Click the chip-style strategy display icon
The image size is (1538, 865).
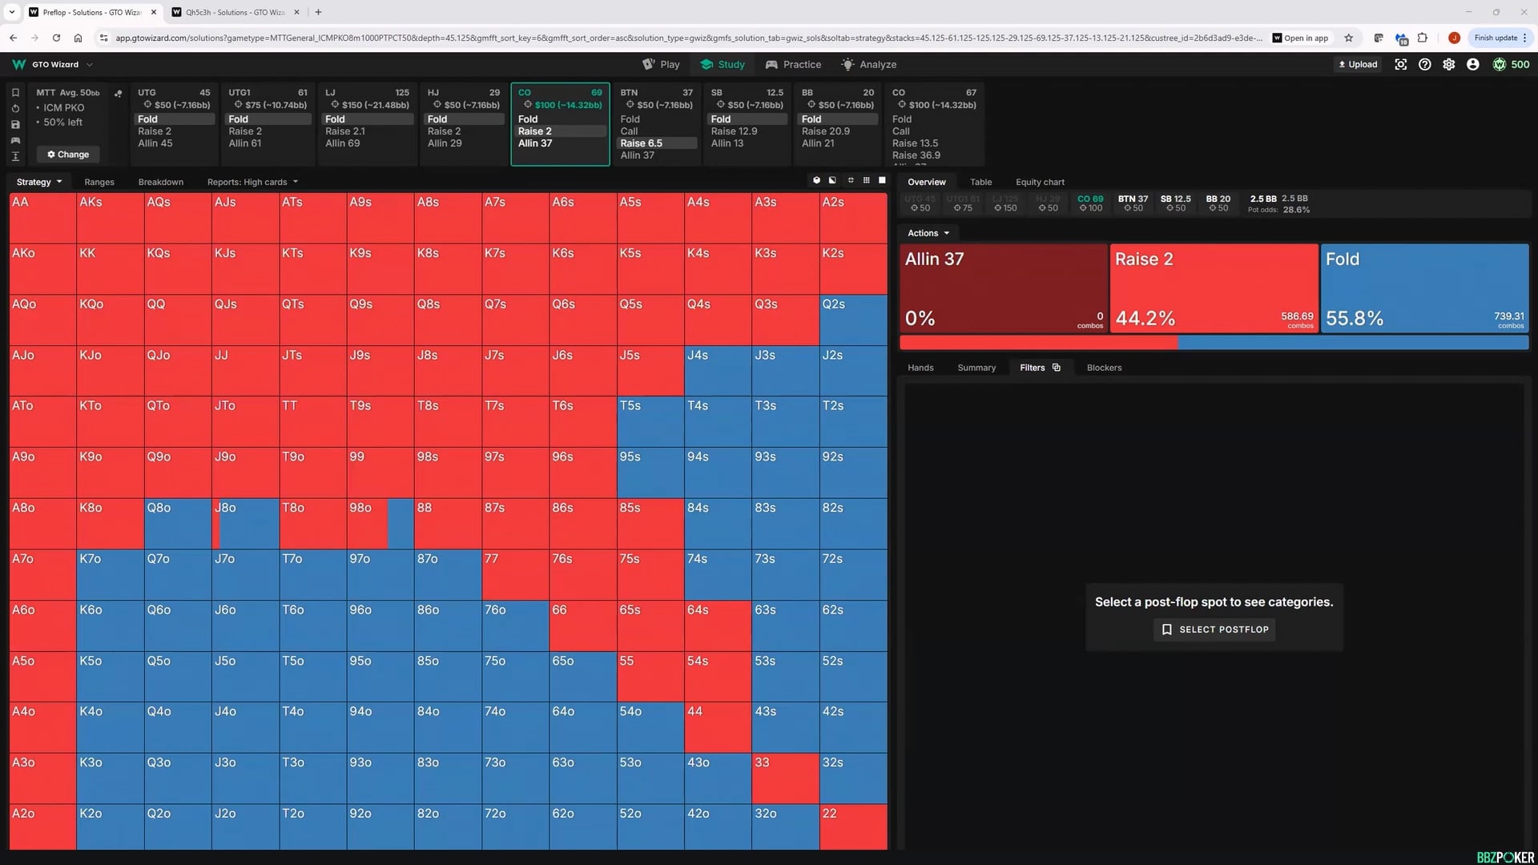point(817,181)
